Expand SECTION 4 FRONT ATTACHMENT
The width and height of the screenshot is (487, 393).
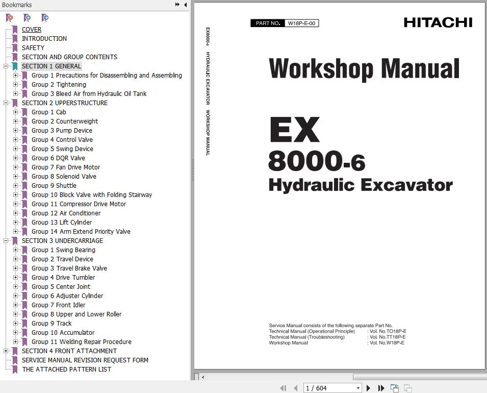pos(6,351)
